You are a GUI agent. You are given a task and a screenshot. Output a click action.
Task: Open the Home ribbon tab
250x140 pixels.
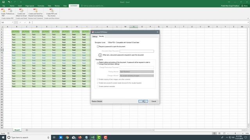[x=12, y=6]
